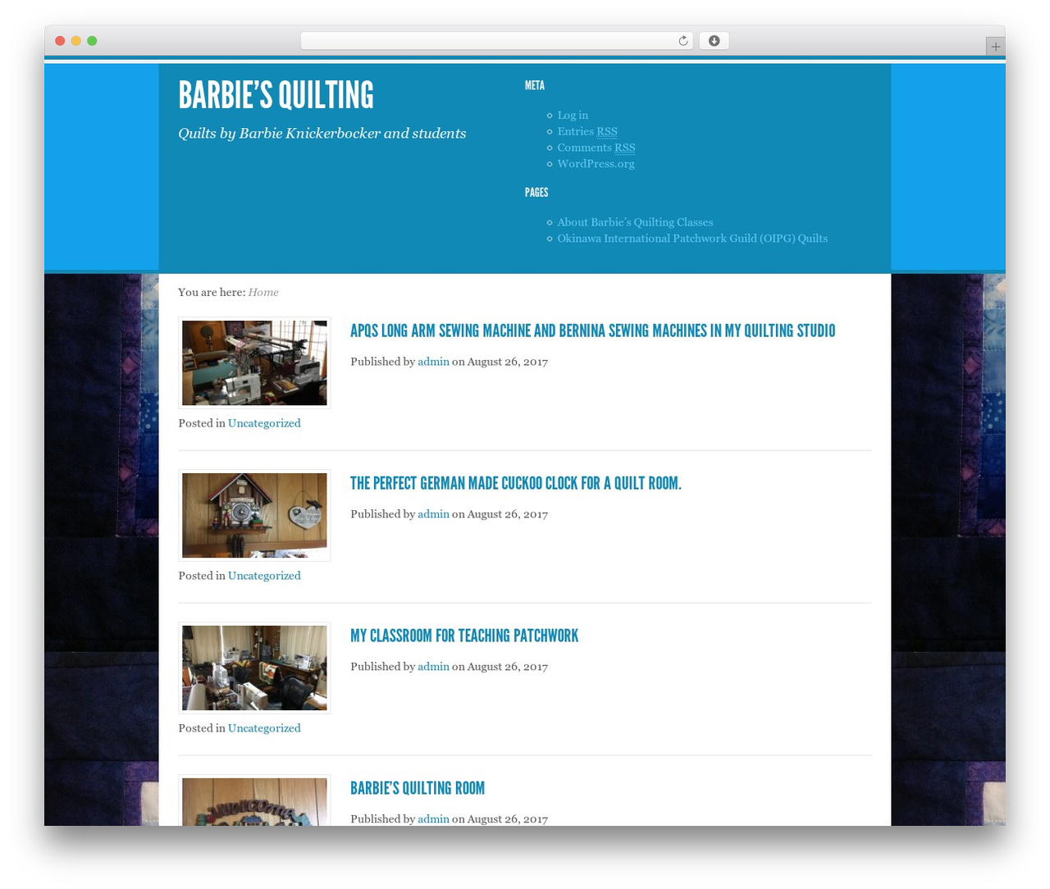Close the browser window with red button
The width and height of the screenshot is (1050, 889).
point(60,41)
